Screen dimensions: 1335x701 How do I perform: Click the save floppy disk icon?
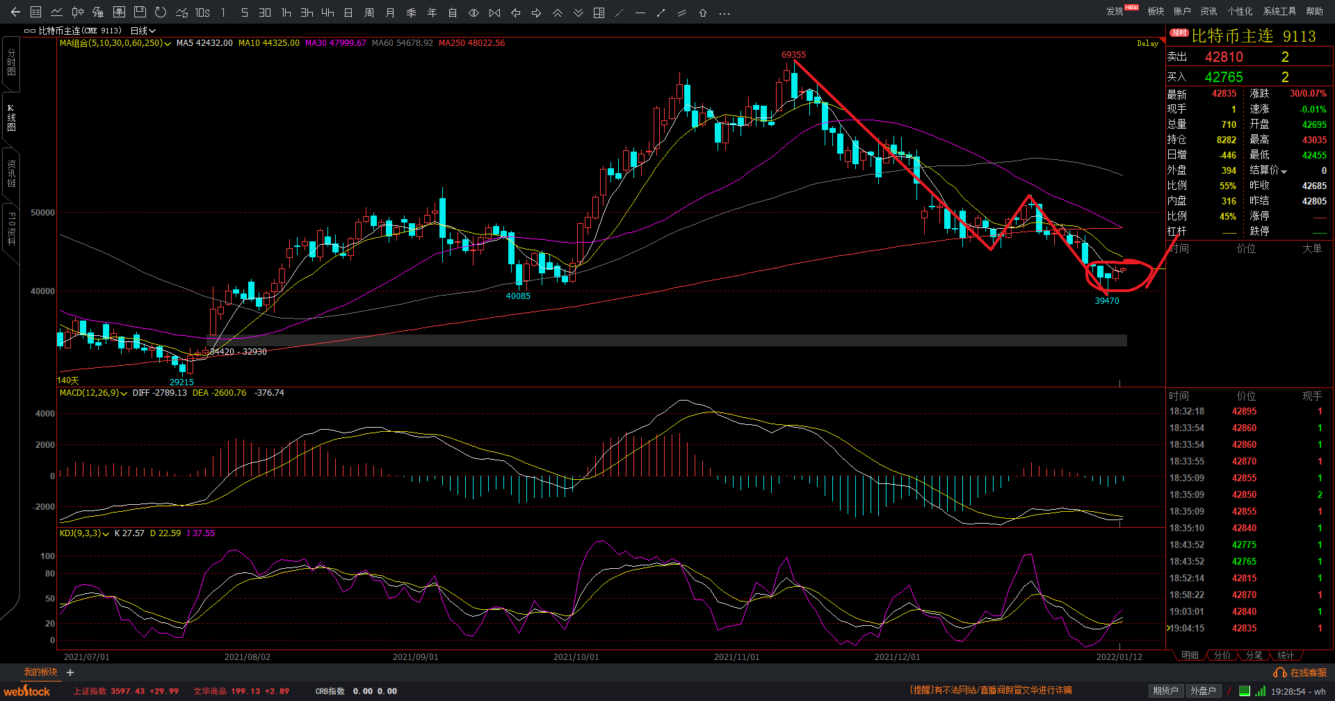[140, 12]
